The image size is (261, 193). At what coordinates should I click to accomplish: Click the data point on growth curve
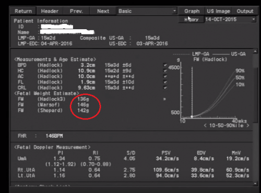pyautogui.click(x=192, y=117)
